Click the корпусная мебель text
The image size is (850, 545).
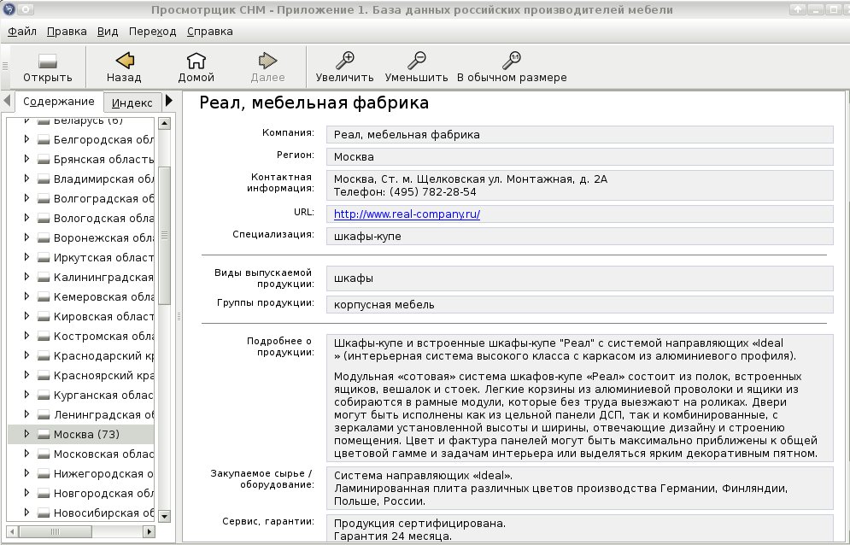pos(384,305)
